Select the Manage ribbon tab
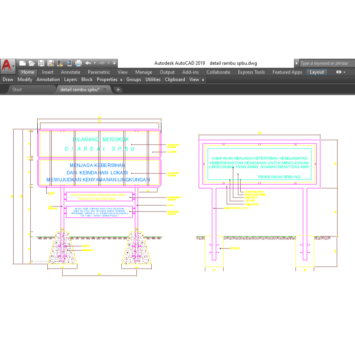This screenshot has width=355, height=355. [x=143, y=72]
